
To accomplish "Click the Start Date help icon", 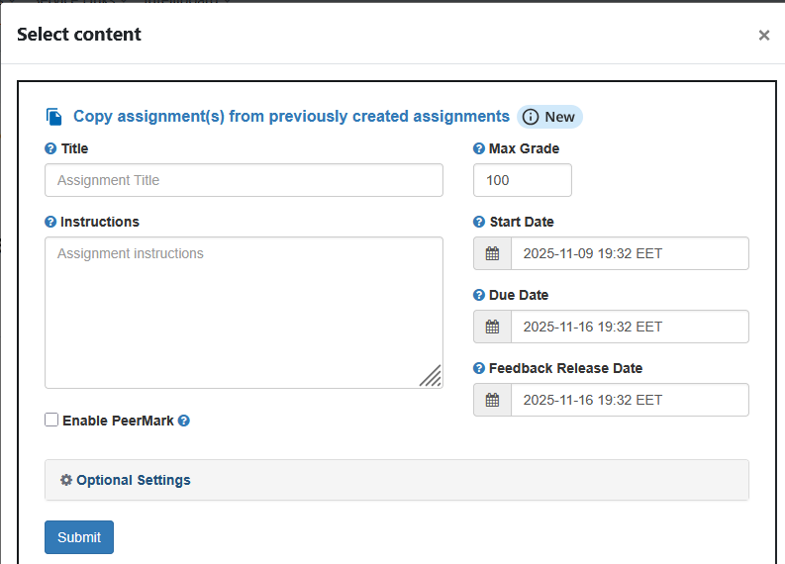I will 479,222.
